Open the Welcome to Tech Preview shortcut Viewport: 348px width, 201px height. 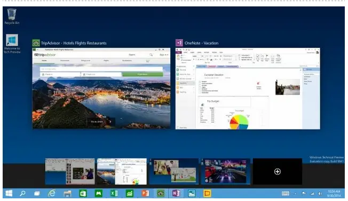pos(12,44)
